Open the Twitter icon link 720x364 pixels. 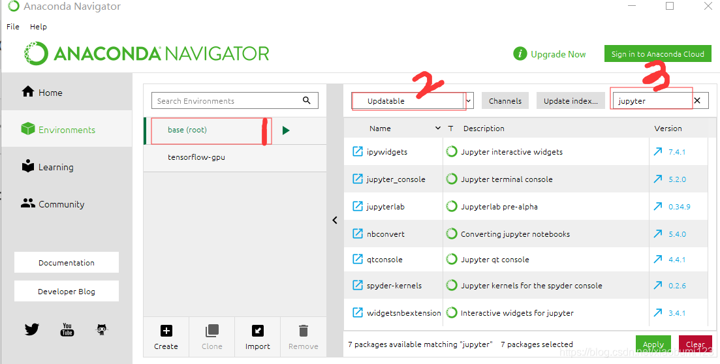(32, 329)
